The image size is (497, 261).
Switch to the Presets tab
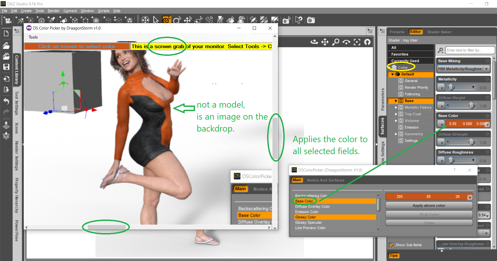tap(397, 32)
